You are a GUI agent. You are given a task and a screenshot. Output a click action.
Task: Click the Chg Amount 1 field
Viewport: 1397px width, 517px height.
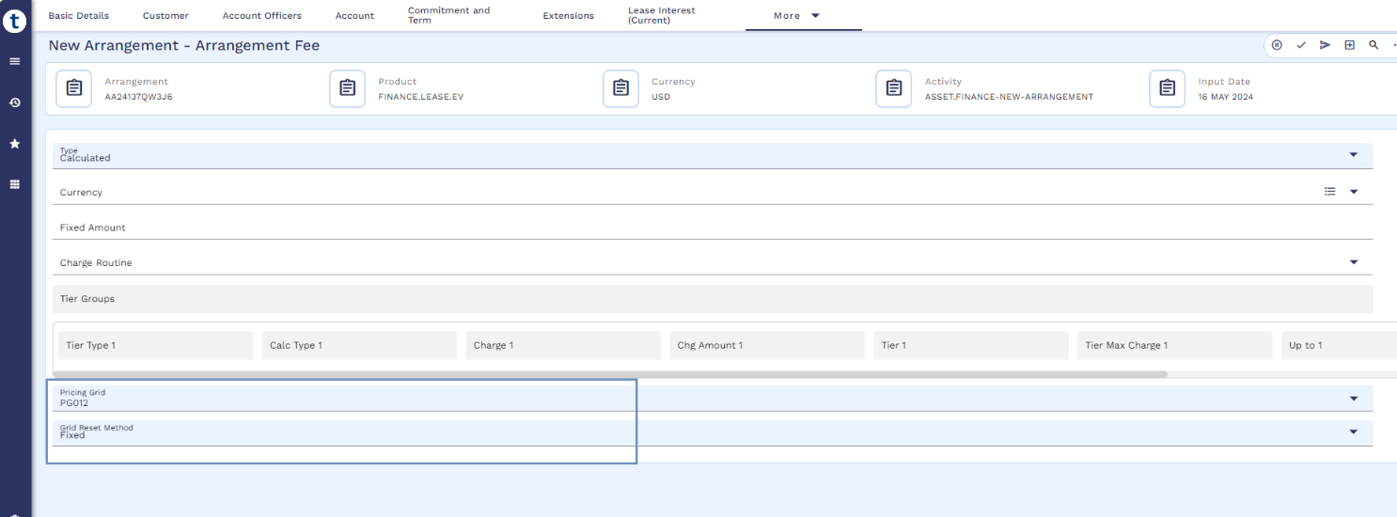(x=767, y=345)
